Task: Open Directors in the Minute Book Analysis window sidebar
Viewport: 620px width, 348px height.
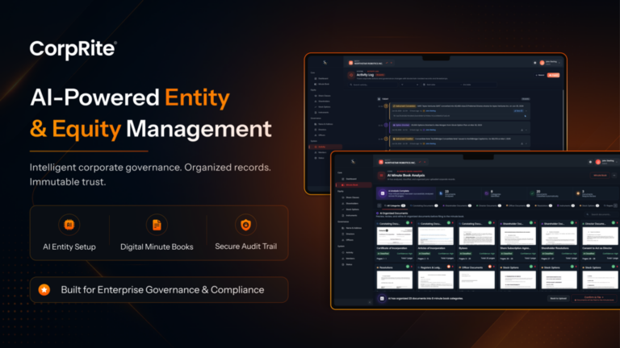Action: click(348, 234)
